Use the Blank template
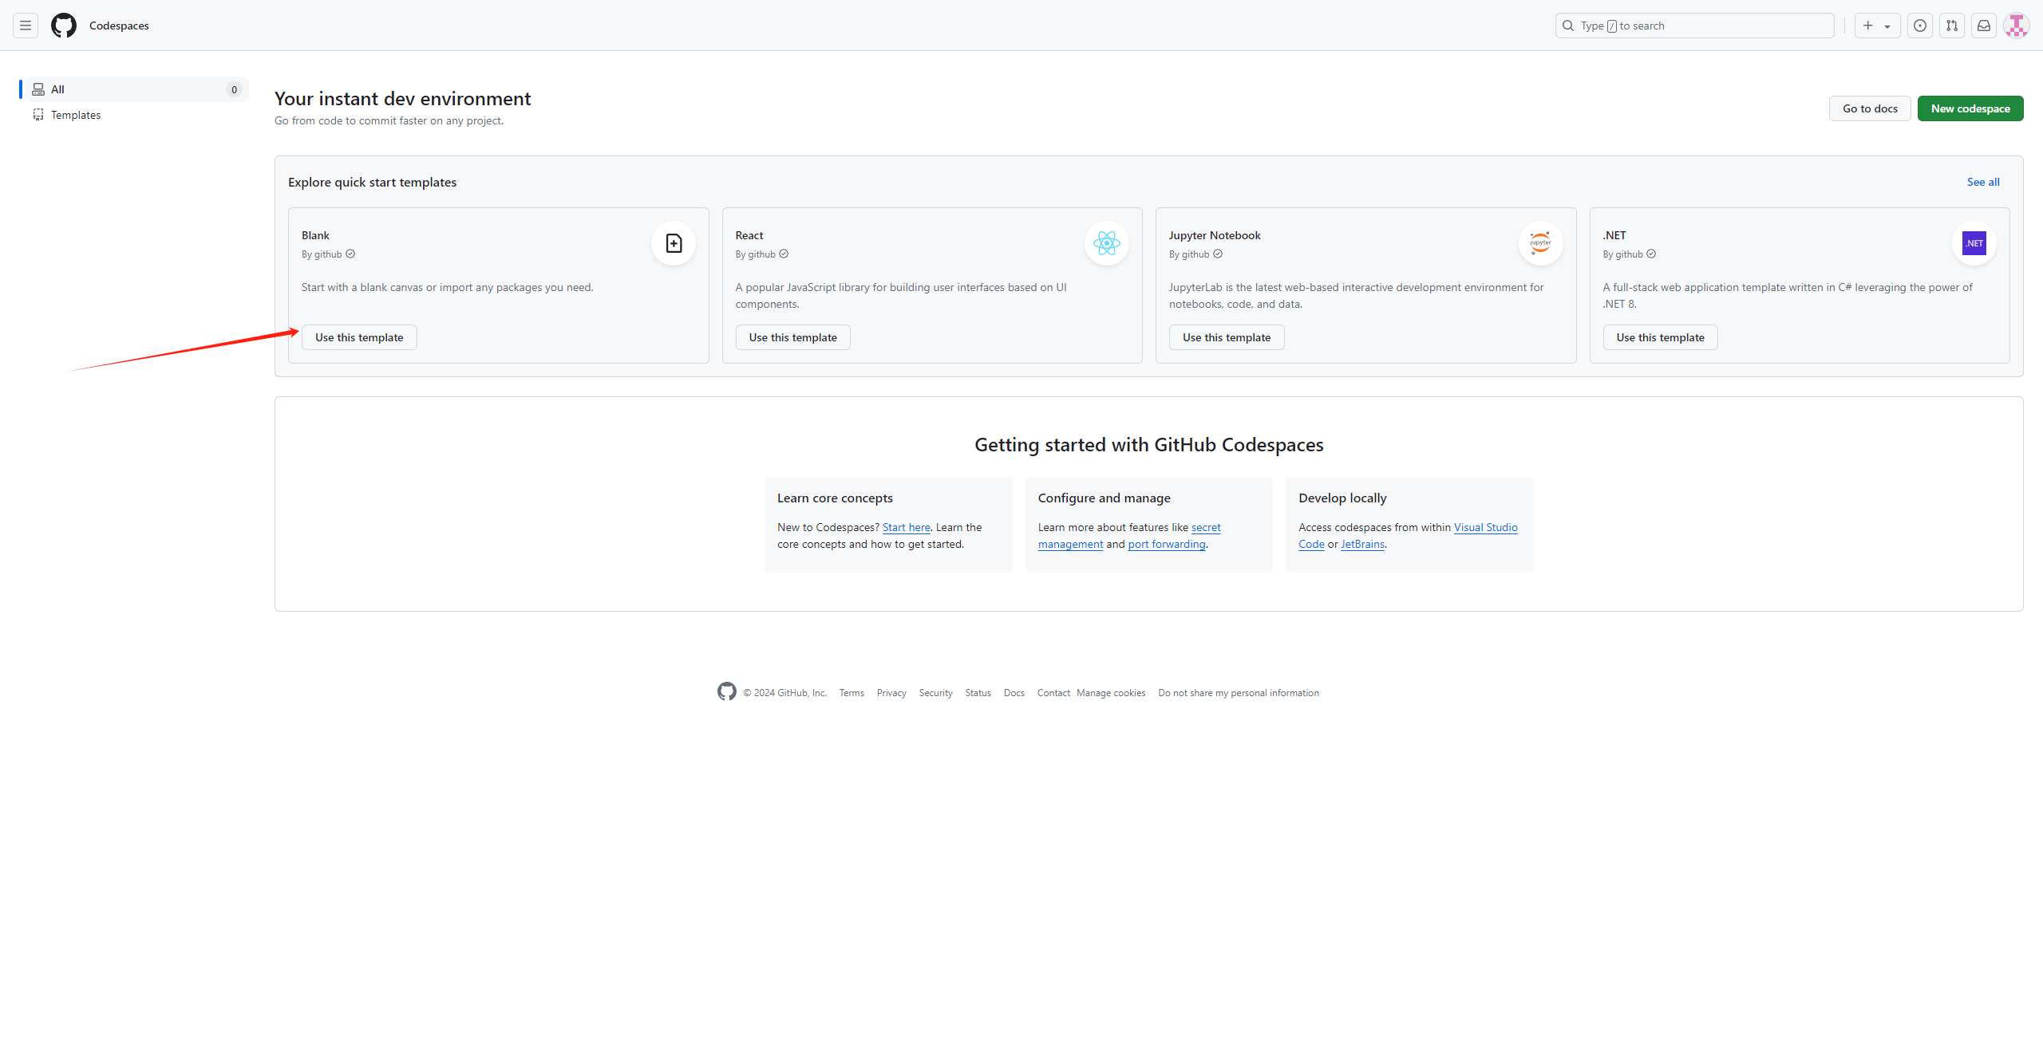This screenshot has width=2043, height=1047. pos(359,337)
